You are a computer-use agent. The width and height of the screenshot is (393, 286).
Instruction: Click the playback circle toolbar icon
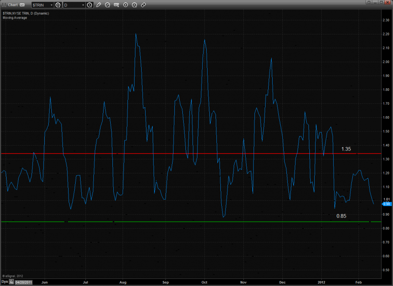(126, 5)
